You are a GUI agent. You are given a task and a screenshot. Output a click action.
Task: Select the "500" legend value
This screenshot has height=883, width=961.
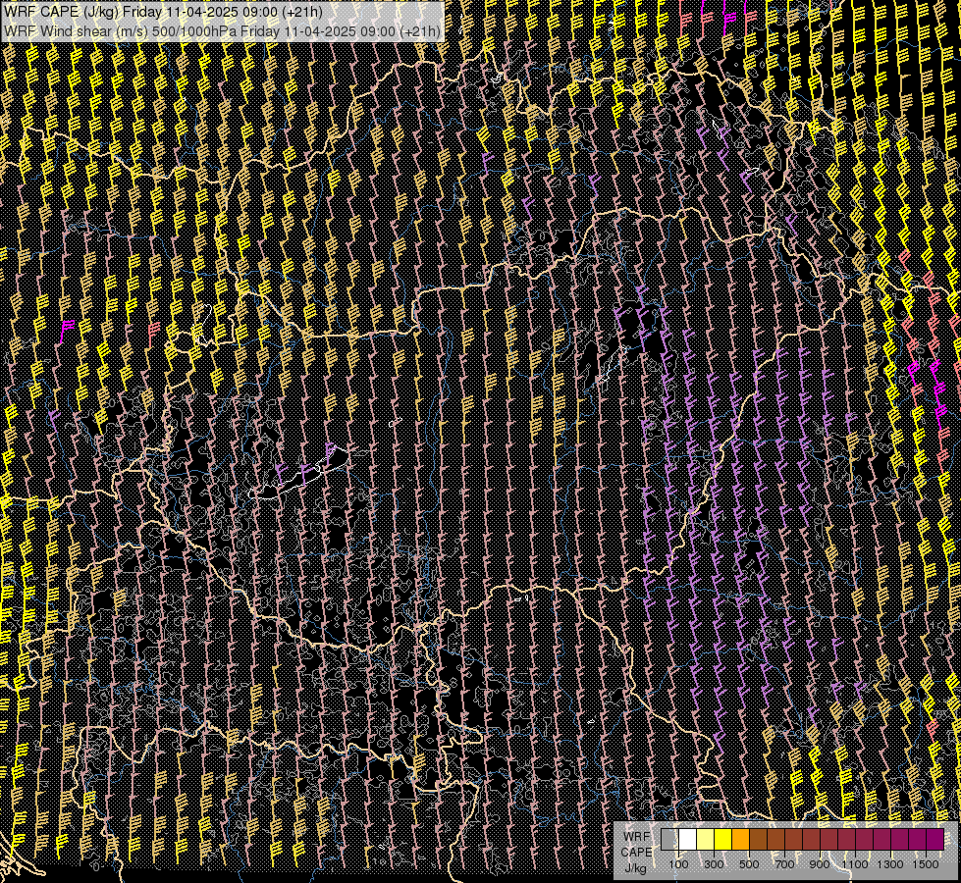coord(749,864)
